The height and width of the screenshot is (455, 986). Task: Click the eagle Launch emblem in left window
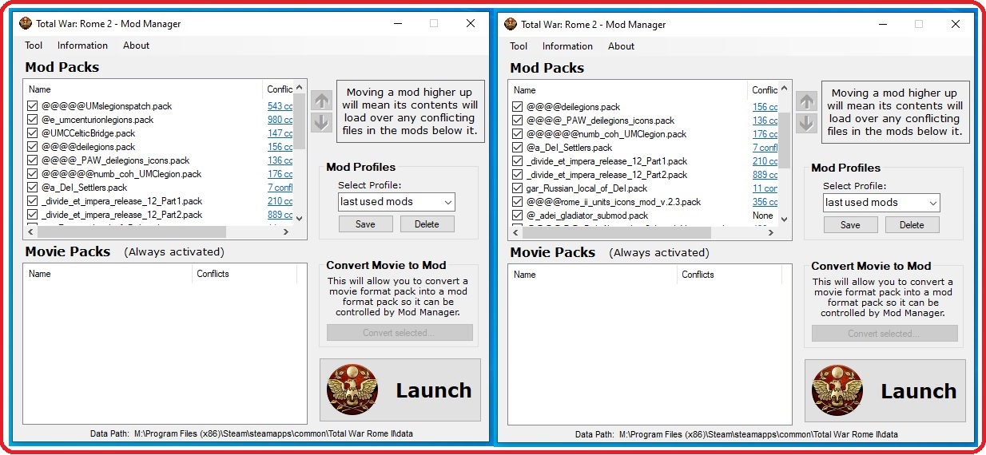click(x=352, y=390)
